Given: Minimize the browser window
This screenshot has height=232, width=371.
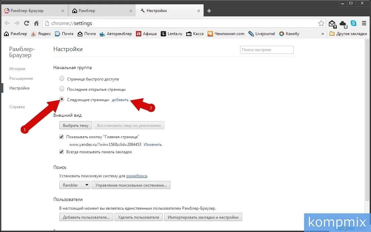Looking at the screenshot, I should coord(342,3).
